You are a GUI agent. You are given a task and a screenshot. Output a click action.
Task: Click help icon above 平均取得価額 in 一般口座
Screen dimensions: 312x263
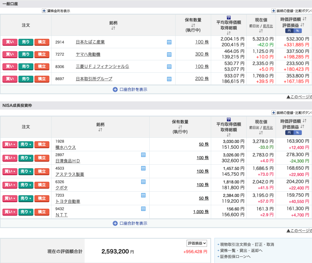[229, 17]
